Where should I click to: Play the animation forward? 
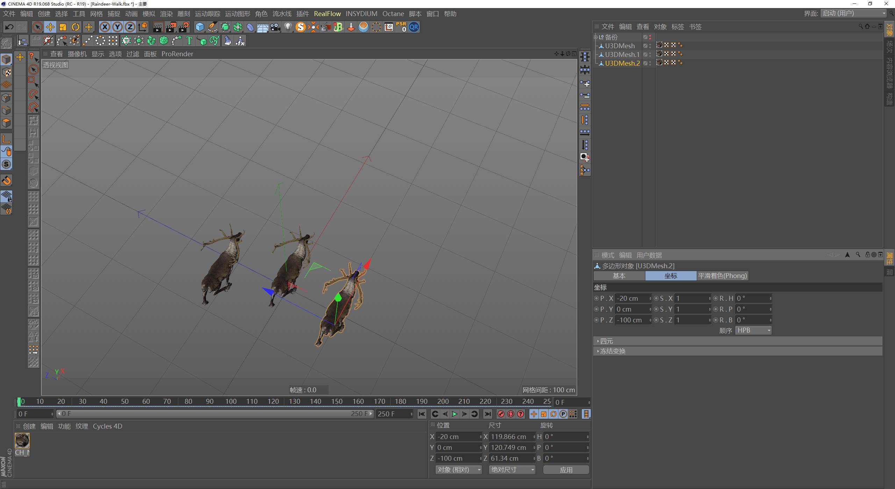coord(454,414)
